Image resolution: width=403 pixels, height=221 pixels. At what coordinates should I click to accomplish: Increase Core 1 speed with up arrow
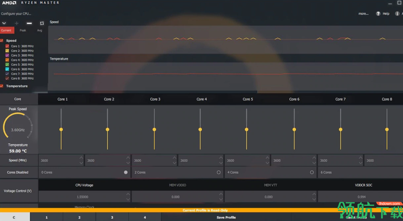(x=81, y=158)
